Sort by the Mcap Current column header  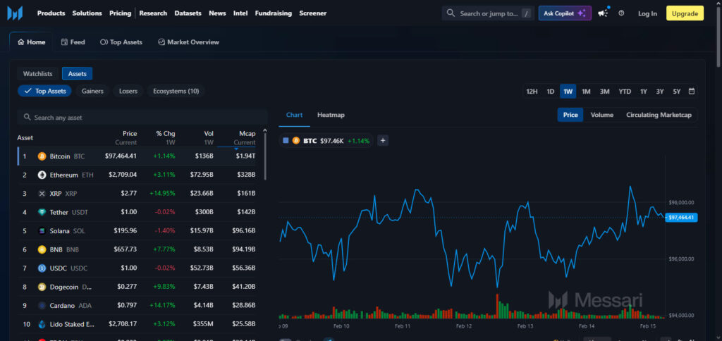pos(244,137)
